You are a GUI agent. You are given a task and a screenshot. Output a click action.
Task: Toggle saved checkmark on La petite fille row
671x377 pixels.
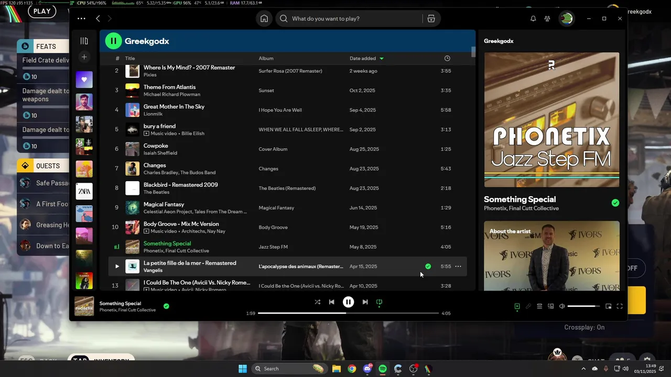tap(428, 267)
